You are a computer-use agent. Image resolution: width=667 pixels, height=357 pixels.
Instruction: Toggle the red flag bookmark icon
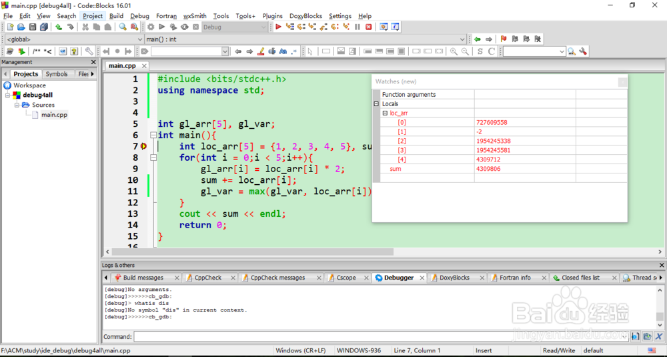point(504,39)
